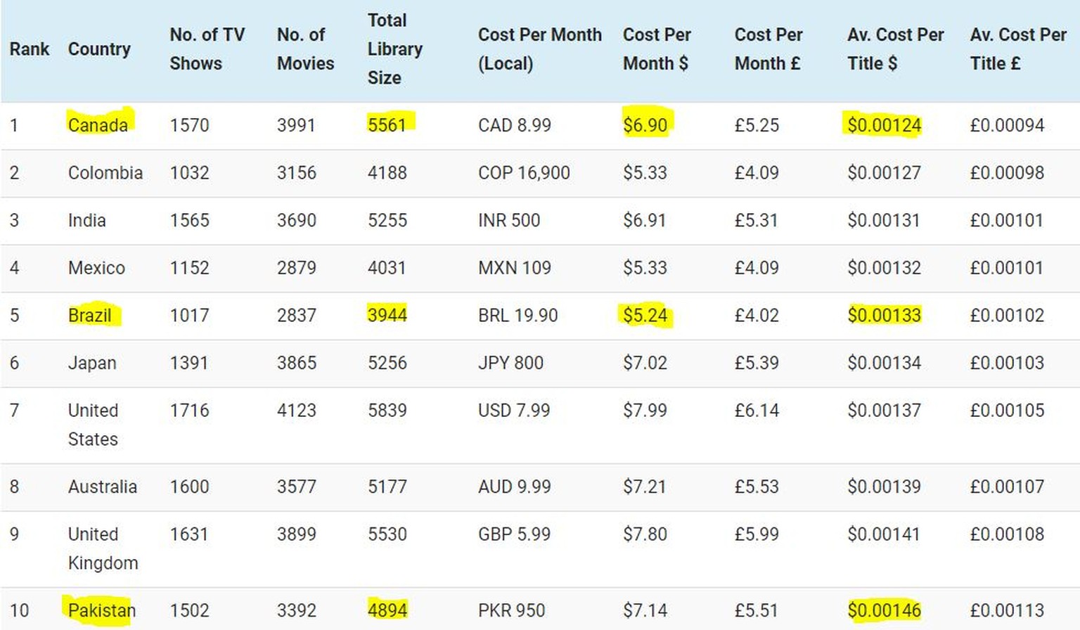Click the Country column header

point(99,49)
